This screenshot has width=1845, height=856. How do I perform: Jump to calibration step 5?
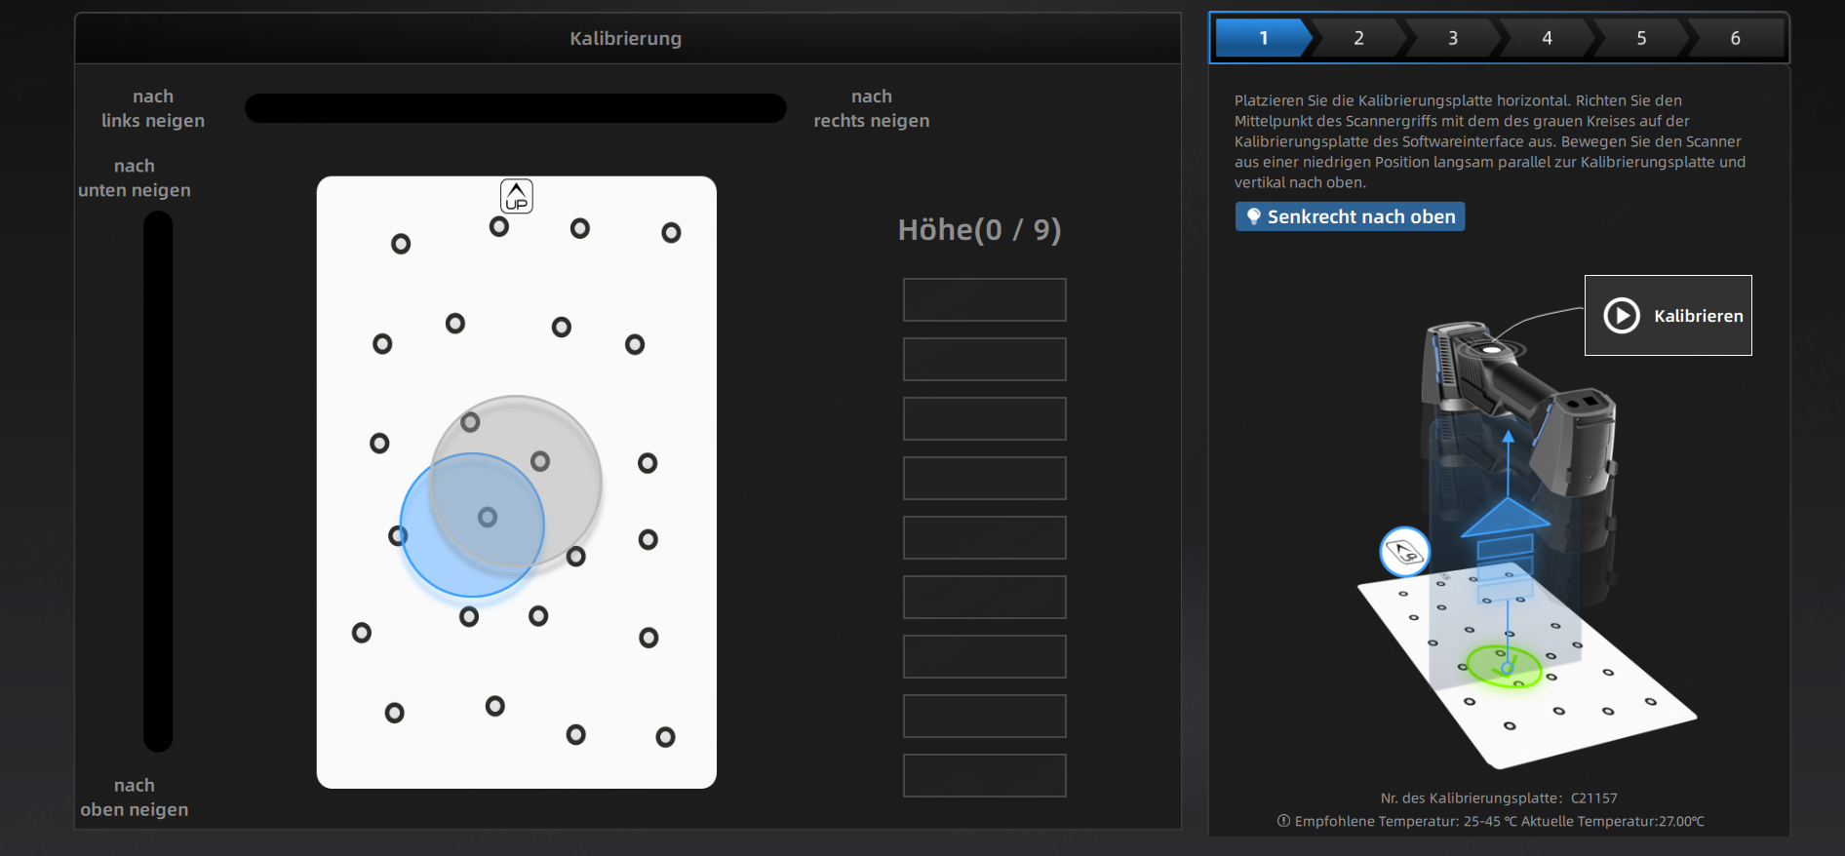[1641, 38]
